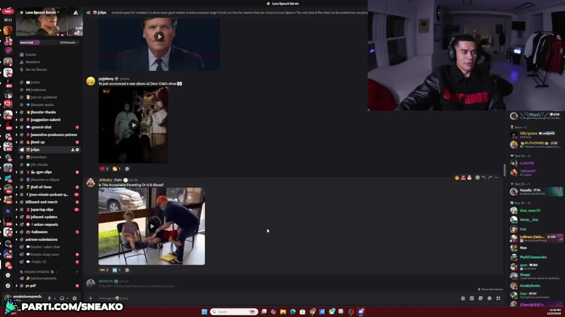
Task: Click create invite icon on clips channel
Action: [x=73, y=150]
